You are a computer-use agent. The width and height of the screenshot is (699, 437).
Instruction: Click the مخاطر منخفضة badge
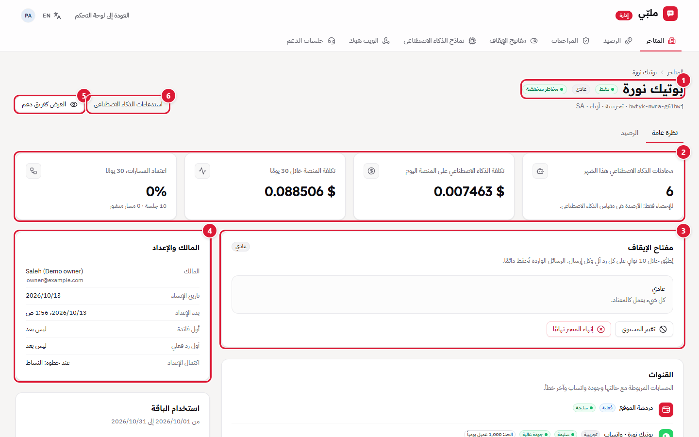coord(545,89)
